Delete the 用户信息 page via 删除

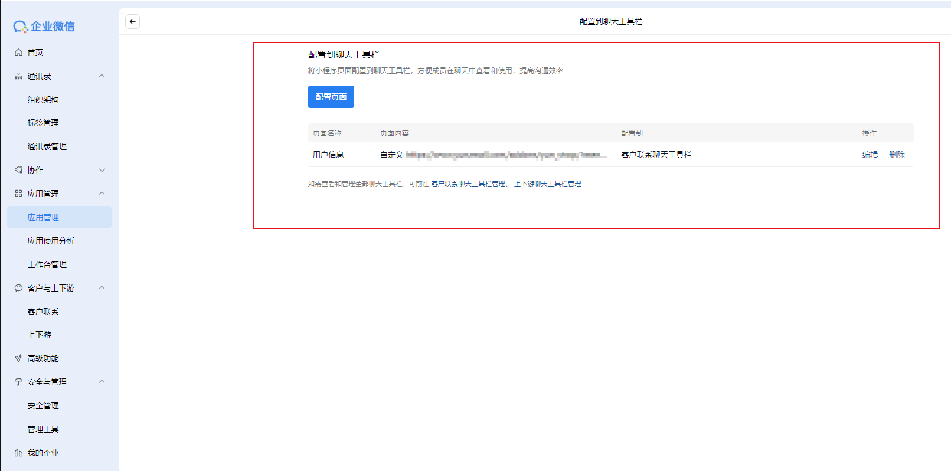[x=897, y=155]
